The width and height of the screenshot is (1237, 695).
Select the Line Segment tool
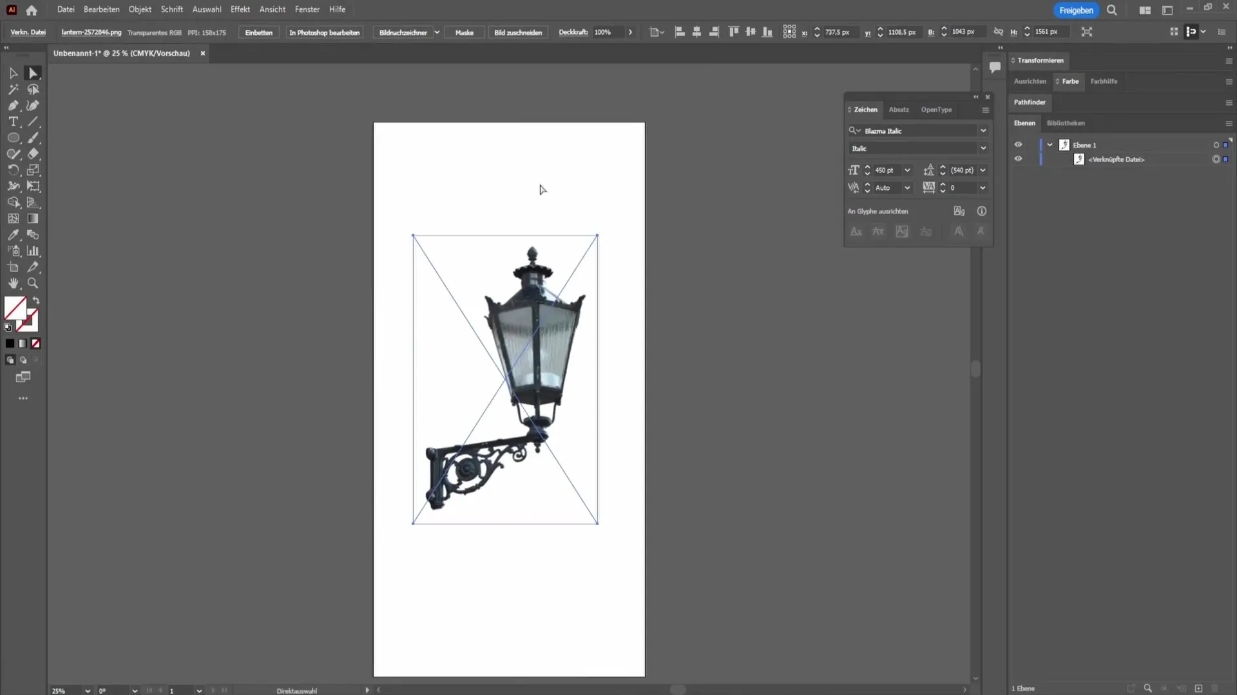click(x=33, y=122)
